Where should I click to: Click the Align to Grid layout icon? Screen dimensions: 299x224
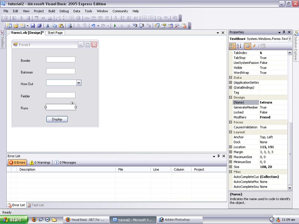(x=6, y=18)
